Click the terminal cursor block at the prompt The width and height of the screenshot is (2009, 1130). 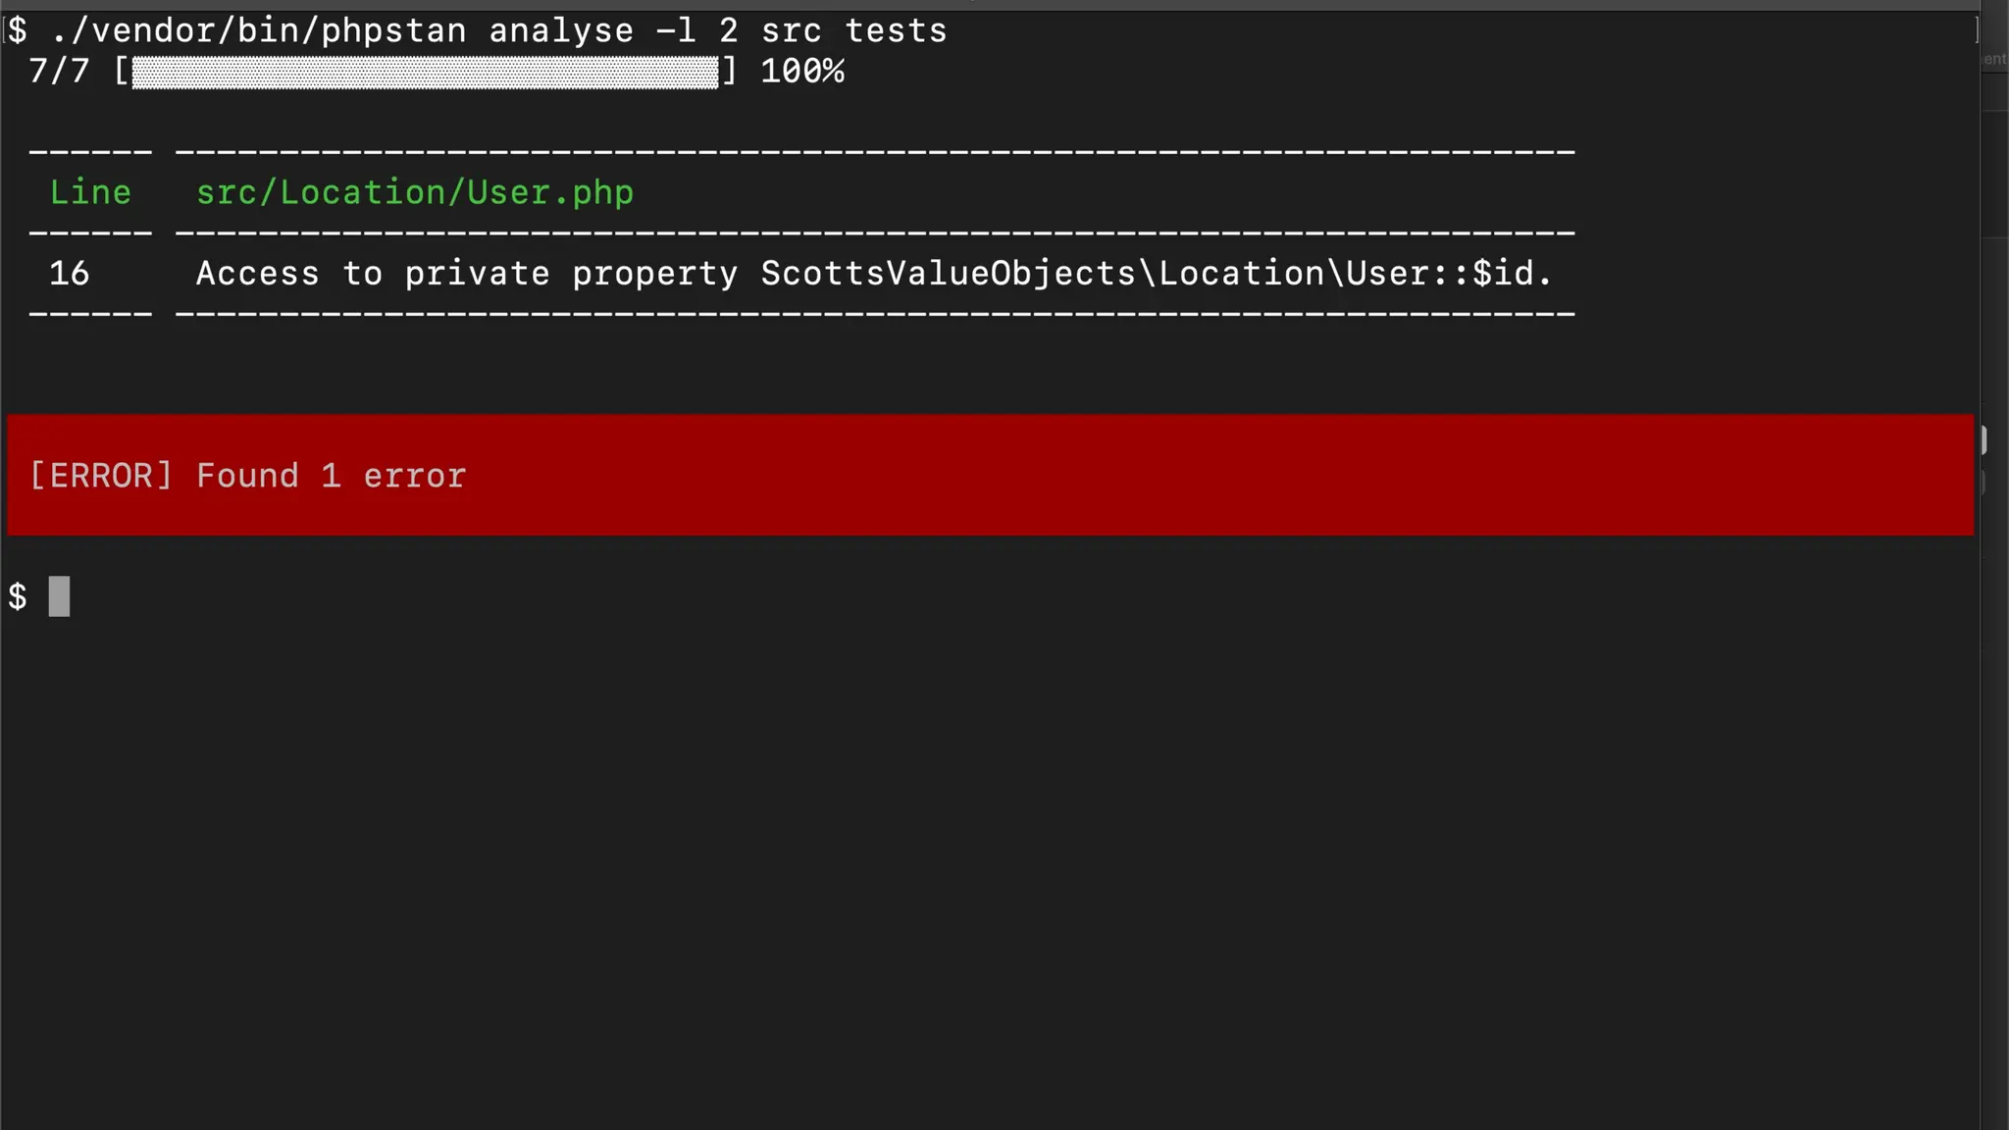point(59,596)
